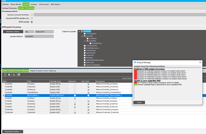
Task: Select expression ttResult.OrderRel_OrderRelNum cell
Action: [x=114, y=92]
